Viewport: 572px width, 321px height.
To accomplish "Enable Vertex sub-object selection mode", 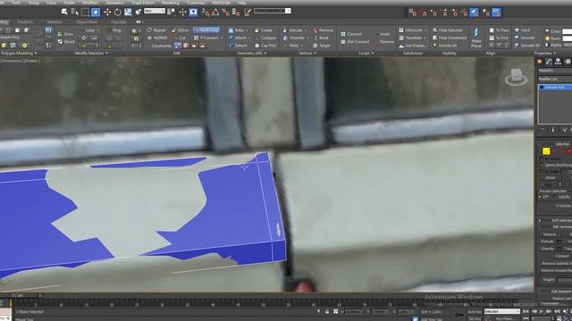I will [546, 151].
